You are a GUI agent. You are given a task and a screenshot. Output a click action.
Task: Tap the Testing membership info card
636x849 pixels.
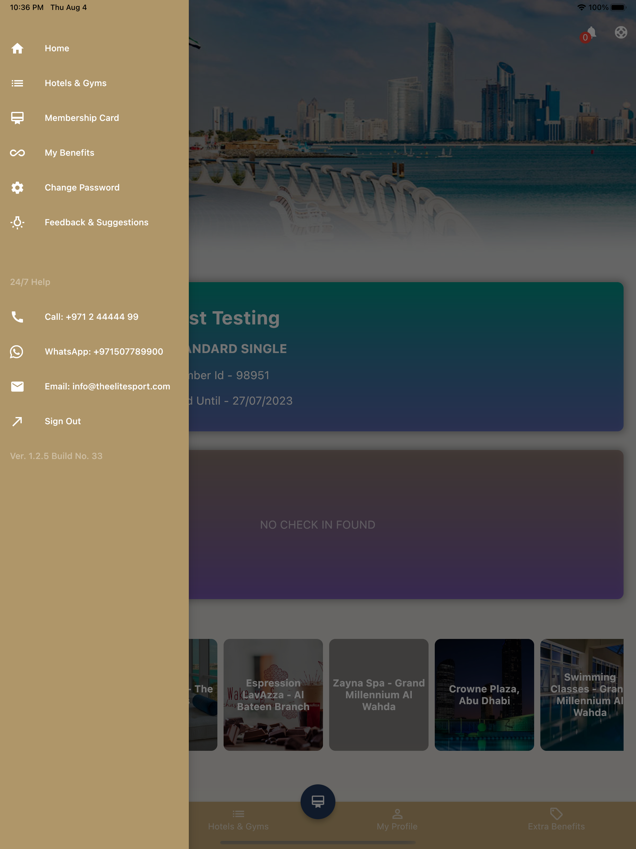point(406,356)
